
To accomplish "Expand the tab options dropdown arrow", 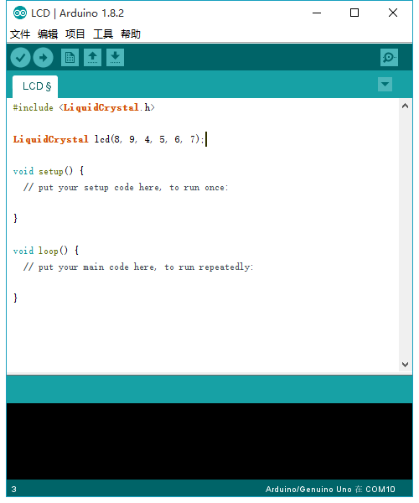I will (x=385, y=85).
